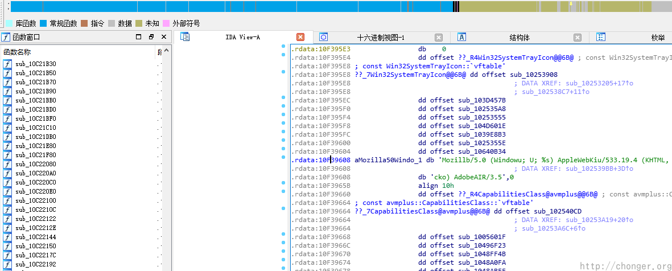
Task: Select sub_10C220A0 in the function list
Action: (x=35, y=173)
